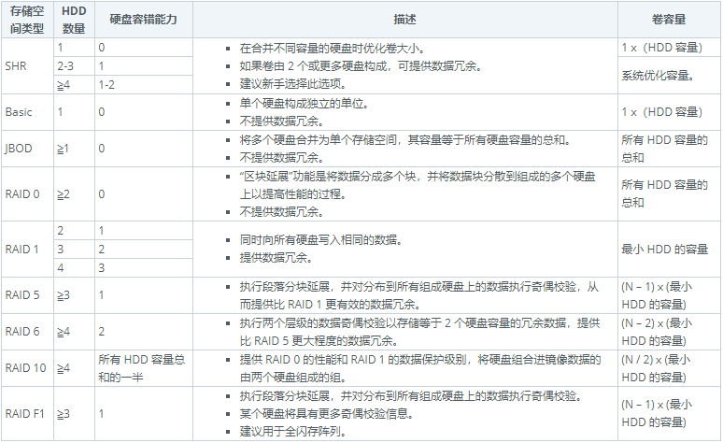The height and width of the screenshot is (443, 723).
Task: Click the text 最小 HDD 的容量
Action: (664, 250)
